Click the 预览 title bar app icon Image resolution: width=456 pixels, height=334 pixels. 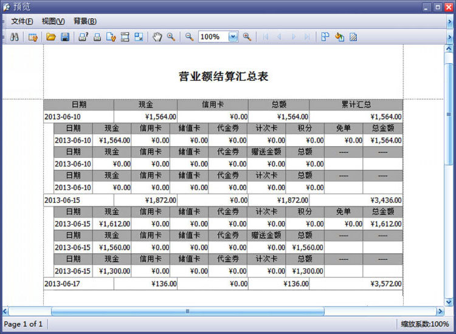point(7,7)
